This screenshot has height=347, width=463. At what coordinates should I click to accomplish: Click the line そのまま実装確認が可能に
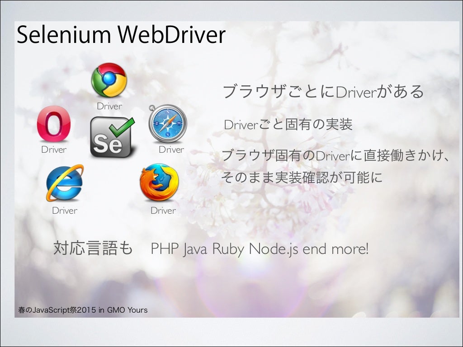302,177
